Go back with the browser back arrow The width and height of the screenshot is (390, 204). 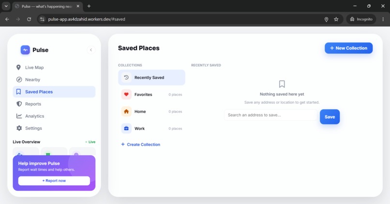[x=7, y=19]
